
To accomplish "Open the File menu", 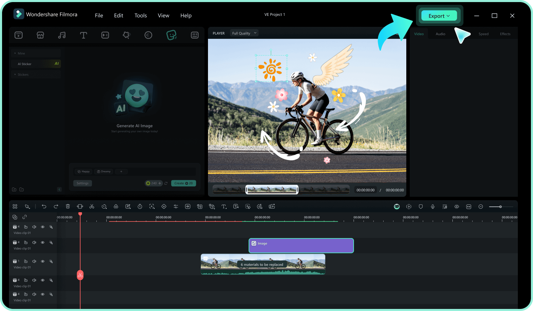I will (x=99, y=15).
